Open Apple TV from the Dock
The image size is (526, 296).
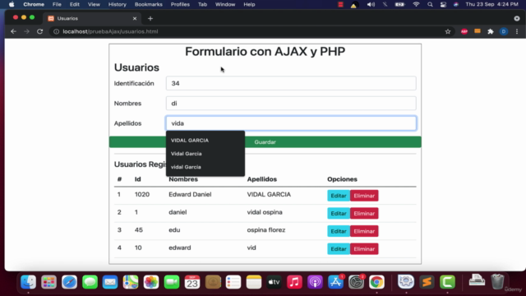pos(274,282)
